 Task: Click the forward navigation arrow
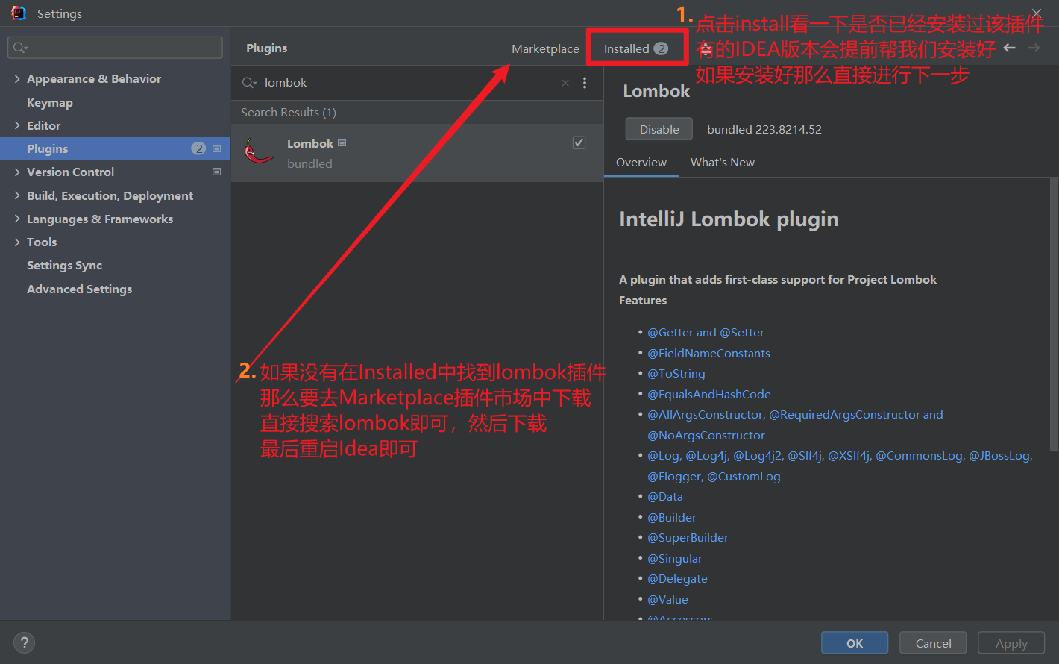(1034, 47)
